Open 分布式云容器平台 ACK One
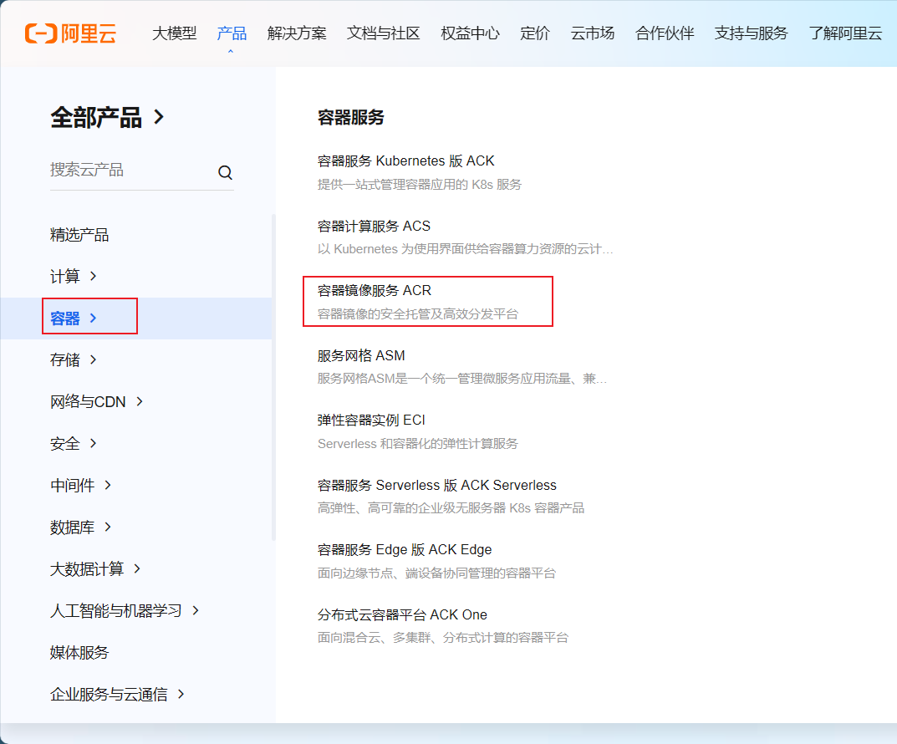The image size is (897, 744). point(402,614)
